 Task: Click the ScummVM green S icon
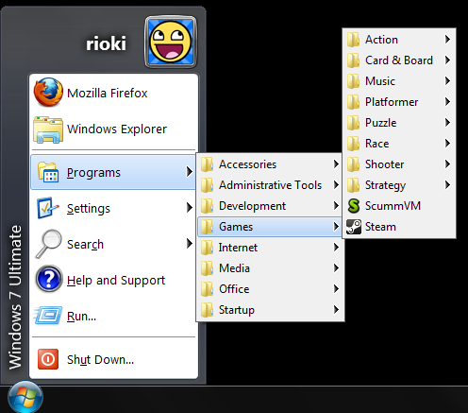pos(354,206)
